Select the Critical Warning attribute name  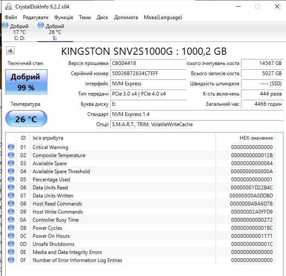pyautogui.click(x=50, y=147)
